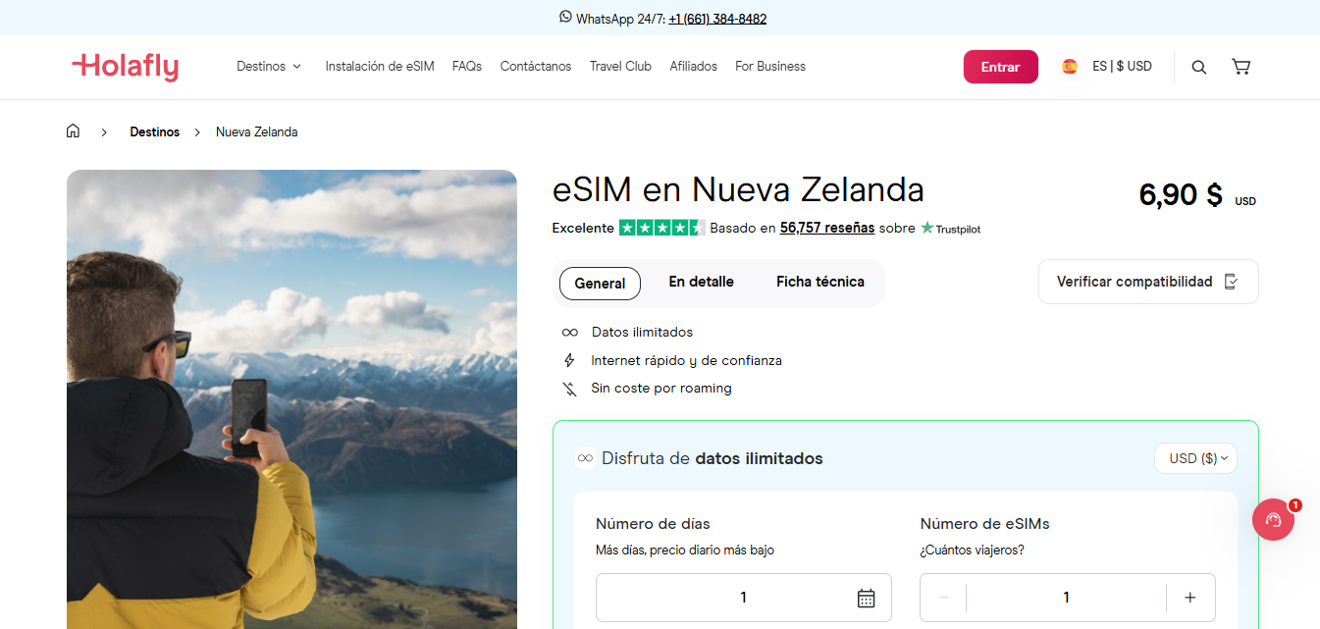Viewport: 1320px width, 629px height.
Task: Click the New Zealand traveler photo
Action: click(x=291, y=399)
